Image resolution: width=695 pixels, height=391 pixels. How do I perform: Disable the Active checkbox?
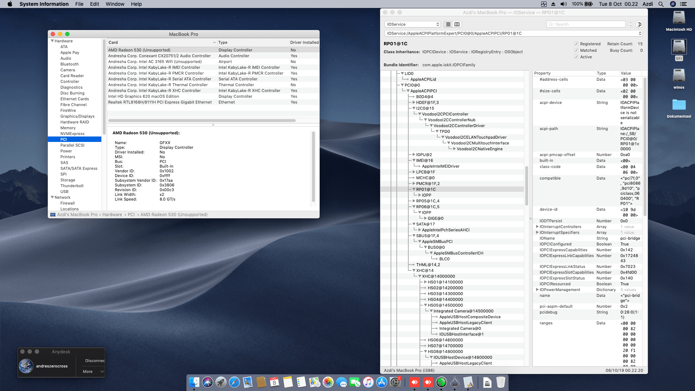click(576, 57)
